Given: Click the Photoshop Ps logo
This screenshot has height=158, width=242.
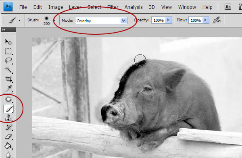Looking at the screenshot, I should (x=8, y=7).
